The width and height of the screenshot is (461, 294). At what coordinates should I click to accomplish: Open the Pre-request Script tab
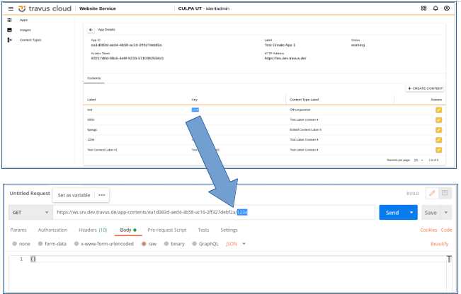(166, 230)
